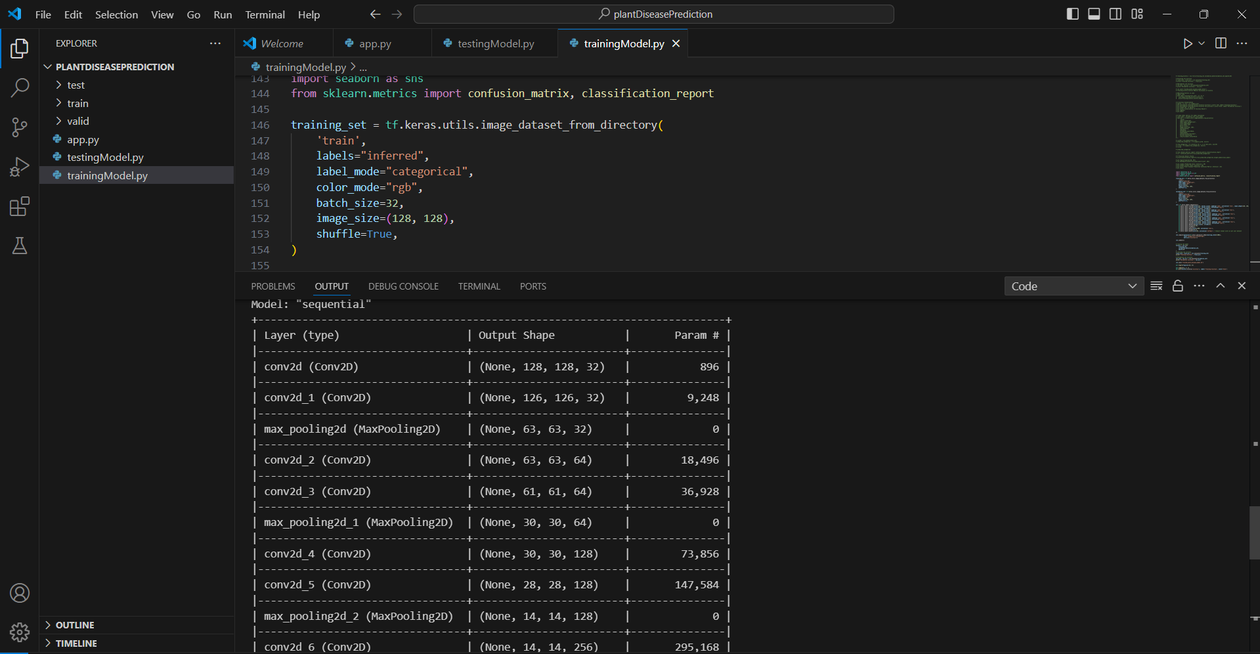Toggle bottom panel visibility

tap(1094, 14)
